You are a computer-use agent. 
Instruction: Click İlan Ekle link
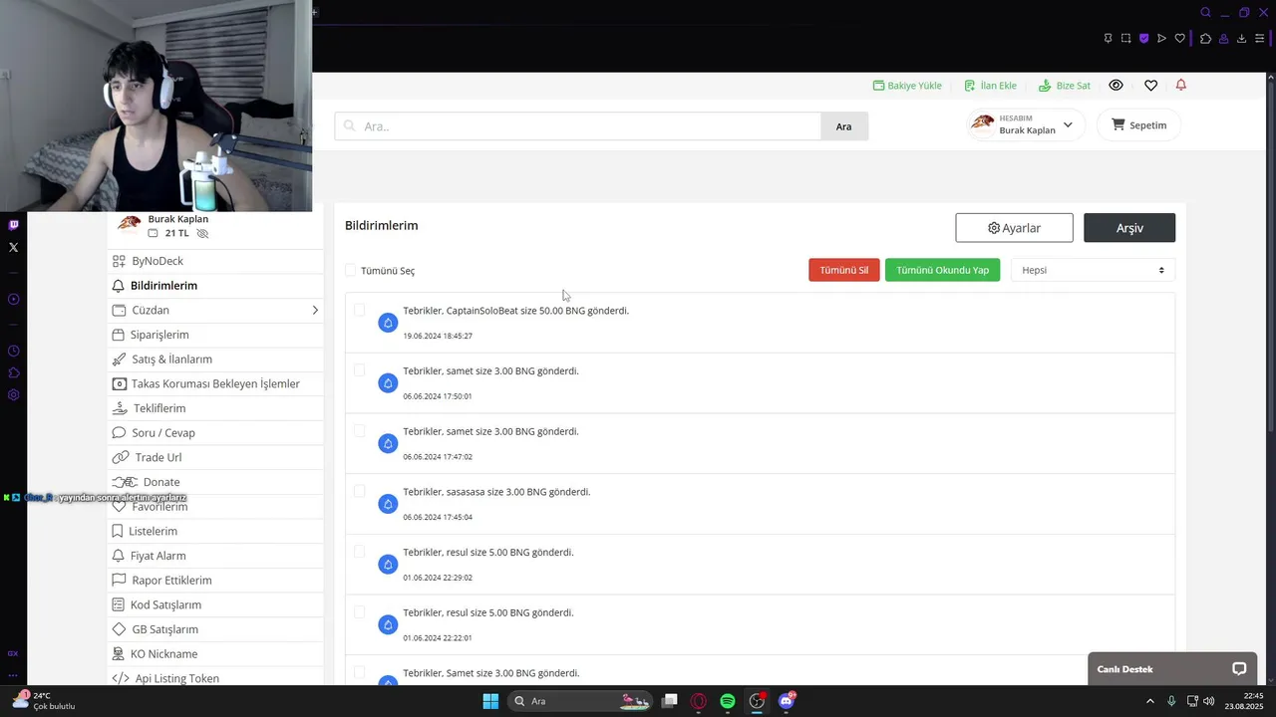click(x=991, y=86)
